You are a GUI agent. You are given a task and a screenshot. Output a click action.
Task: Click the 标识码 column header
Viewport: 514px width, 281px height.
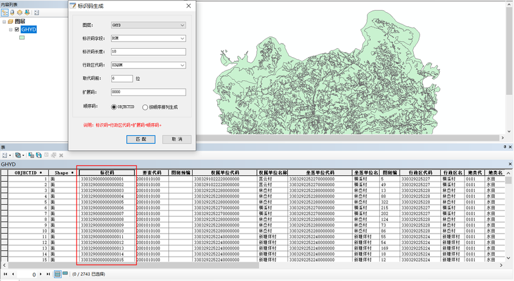click(x=107, y=173)
